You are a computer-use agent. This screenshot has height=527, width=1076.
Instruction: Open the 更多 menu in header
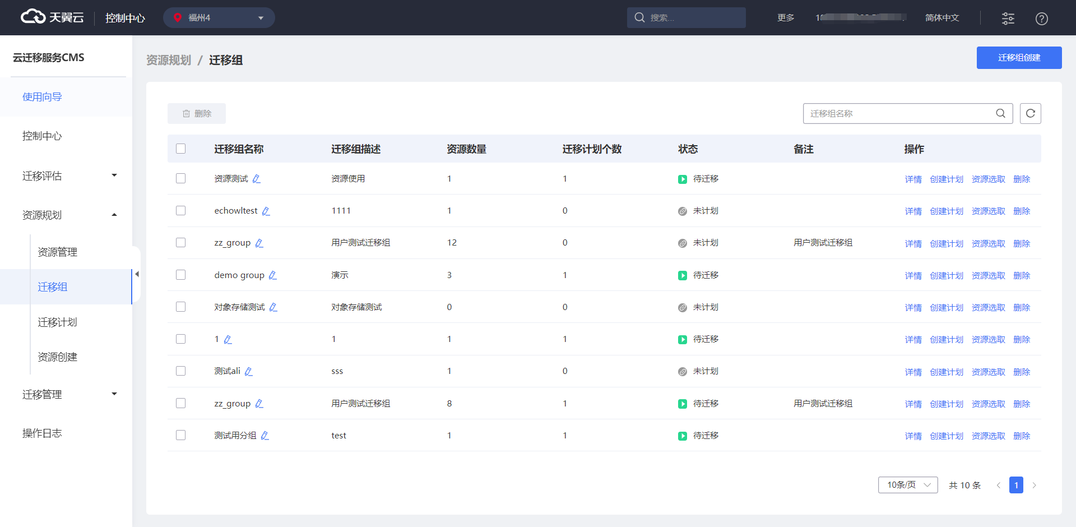[786, 18]
